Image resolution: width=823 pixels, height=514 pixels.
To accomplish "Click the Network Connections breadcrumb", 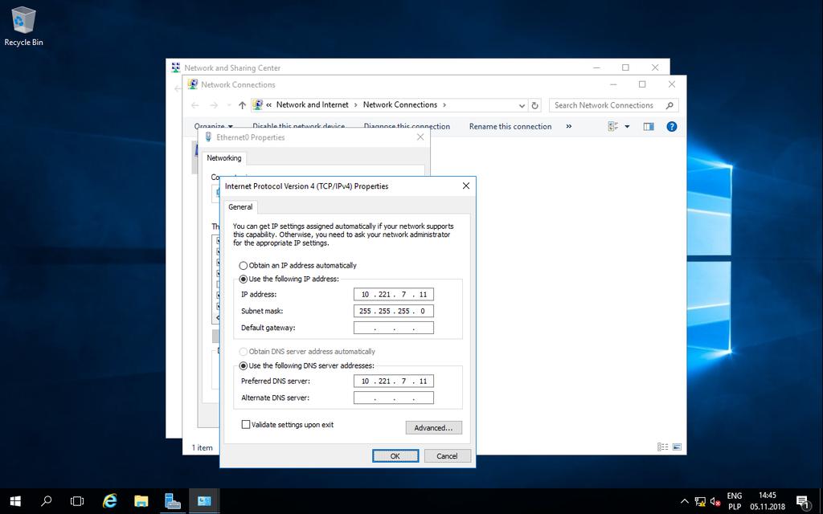I will coord(400,105).
